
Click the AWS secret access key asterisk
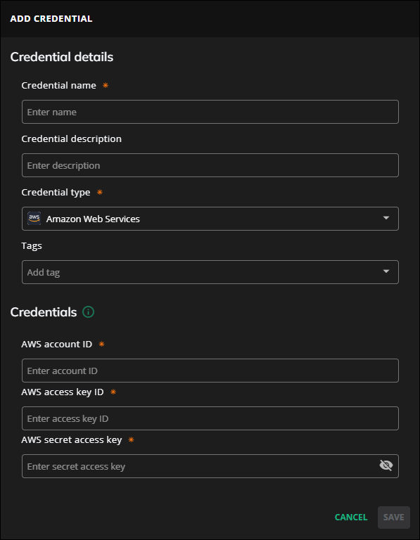pyautogui.click(x=131, y=439)
